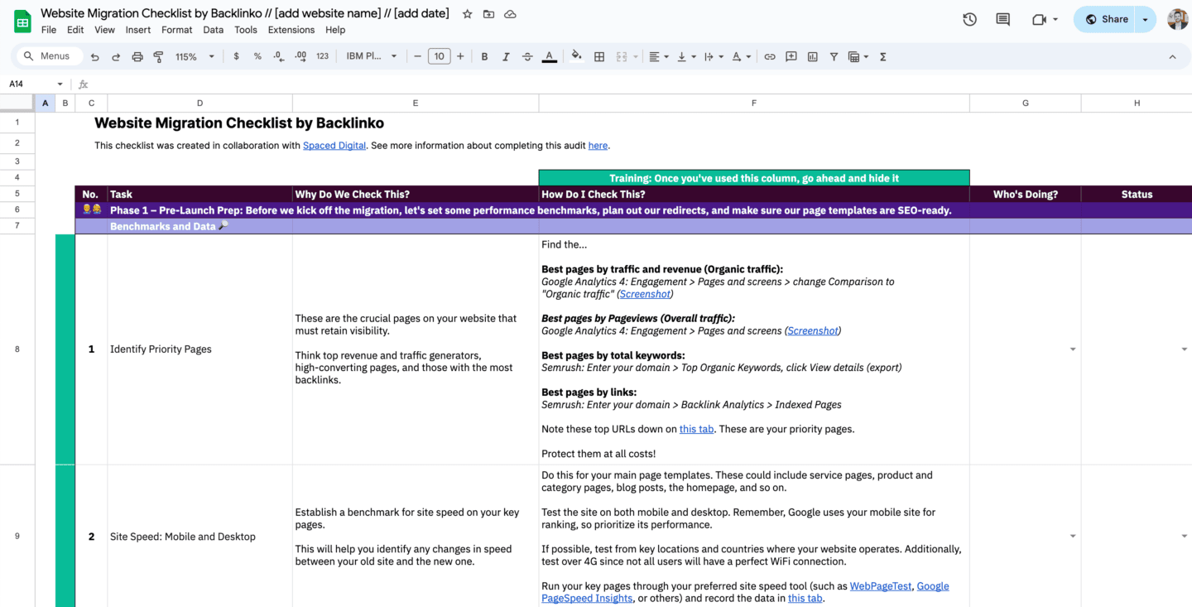Open the Spaced Digital link
The height and width of the screenshot is (607, 1192).
pyautogui.click(x=334, y=145)
